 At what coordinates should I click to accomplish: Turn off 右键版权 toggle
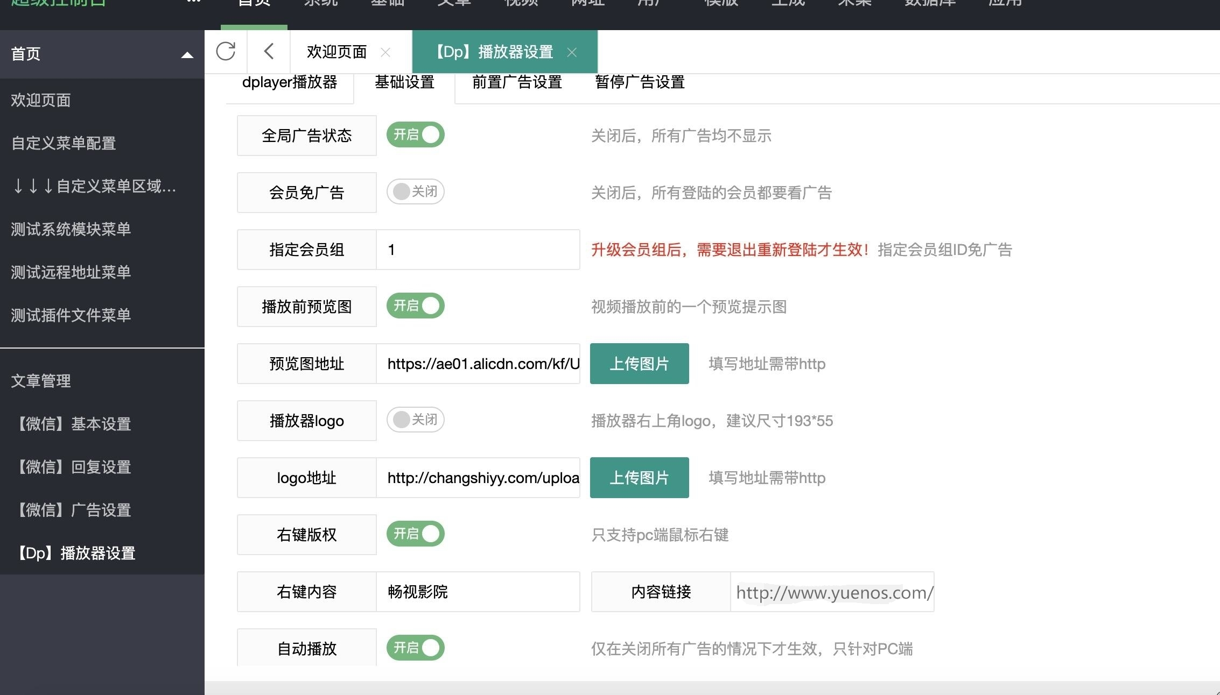point(415,534)
